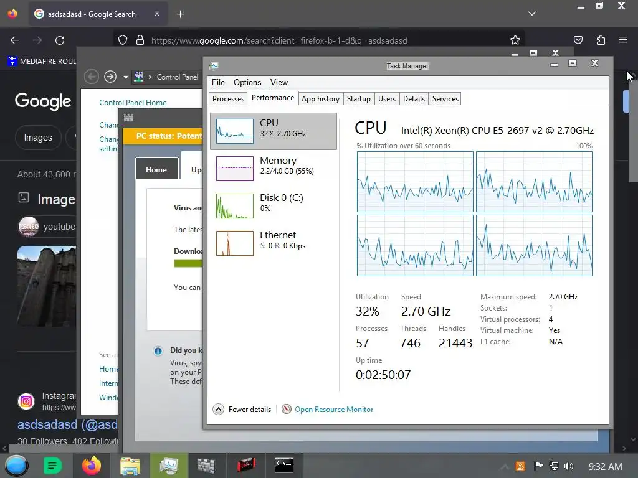Viewport: 638px width, 478px height.
Task: Click the Action Center flag tray icon
Action: pos(538,466)
